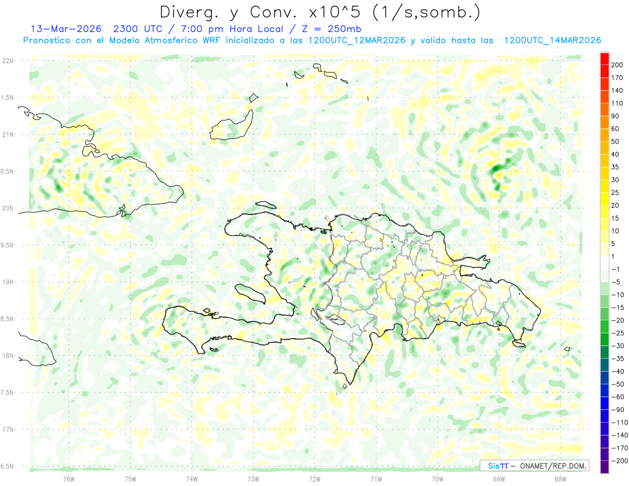The image size is (629, 486).
Task: Click the 20N latitude label
Action: coord(7,208)
